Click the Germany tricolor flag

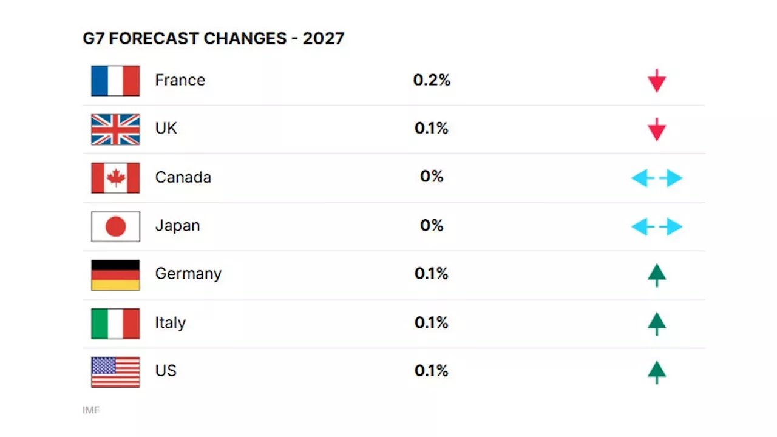tap(115, 275)
